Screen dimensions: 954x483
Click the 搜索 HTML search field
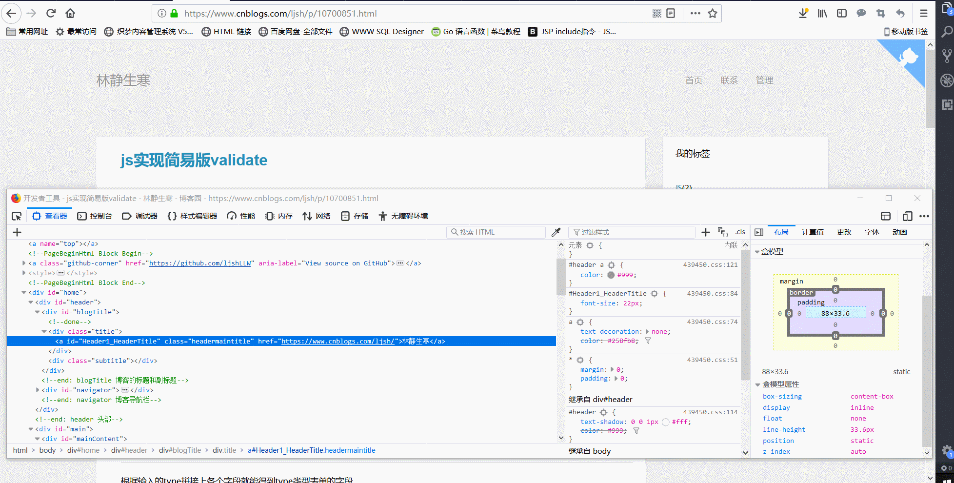pyautogui.click(x=497, y=232)
